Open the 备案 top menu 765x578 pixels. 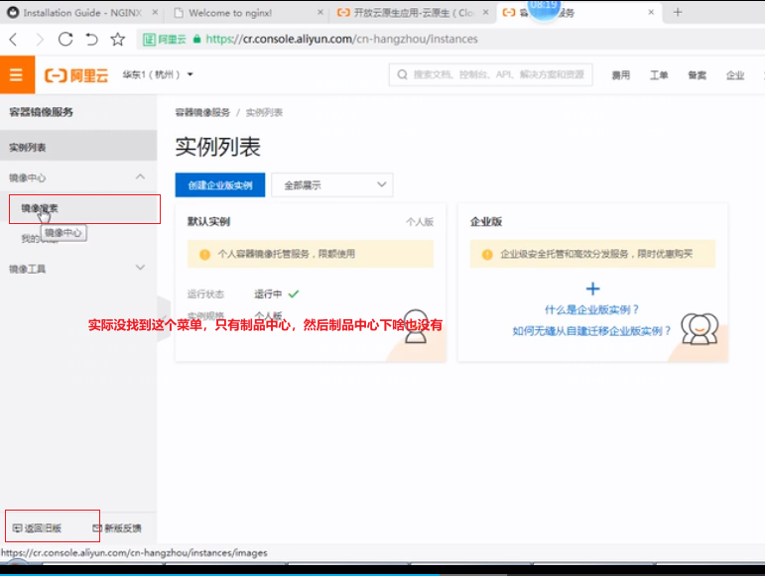pyautogui.click(x=697, y=75)
